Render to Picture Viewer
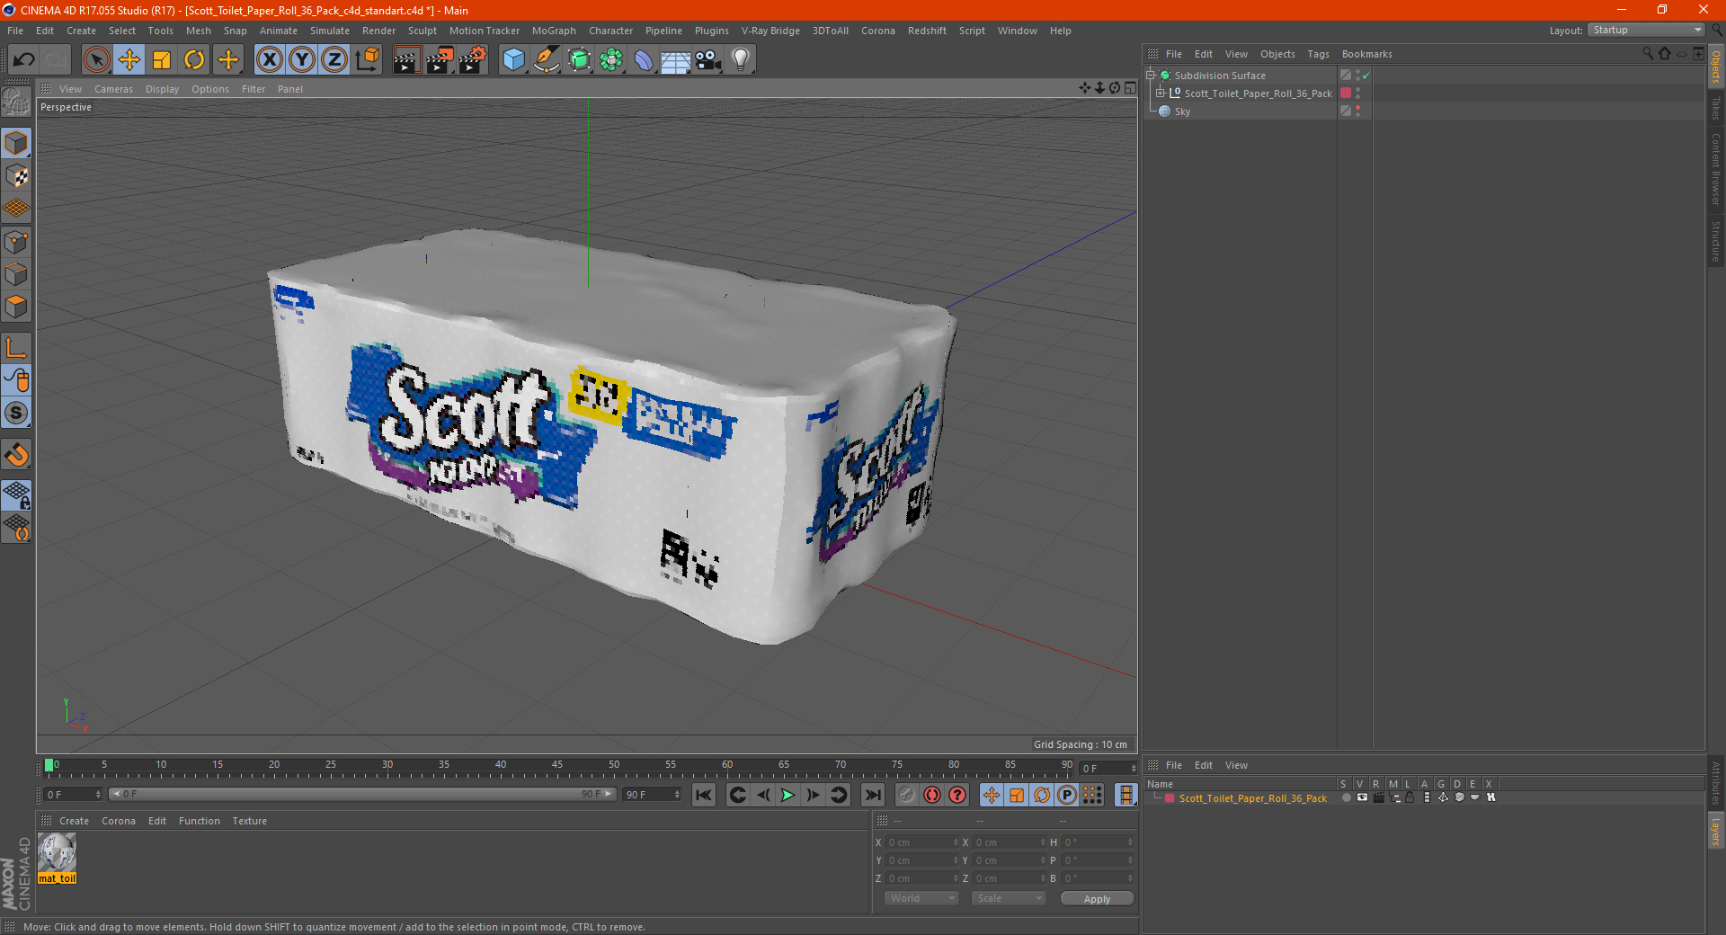Viewport: 1726px width, 935px height. (x=440, y=60)
